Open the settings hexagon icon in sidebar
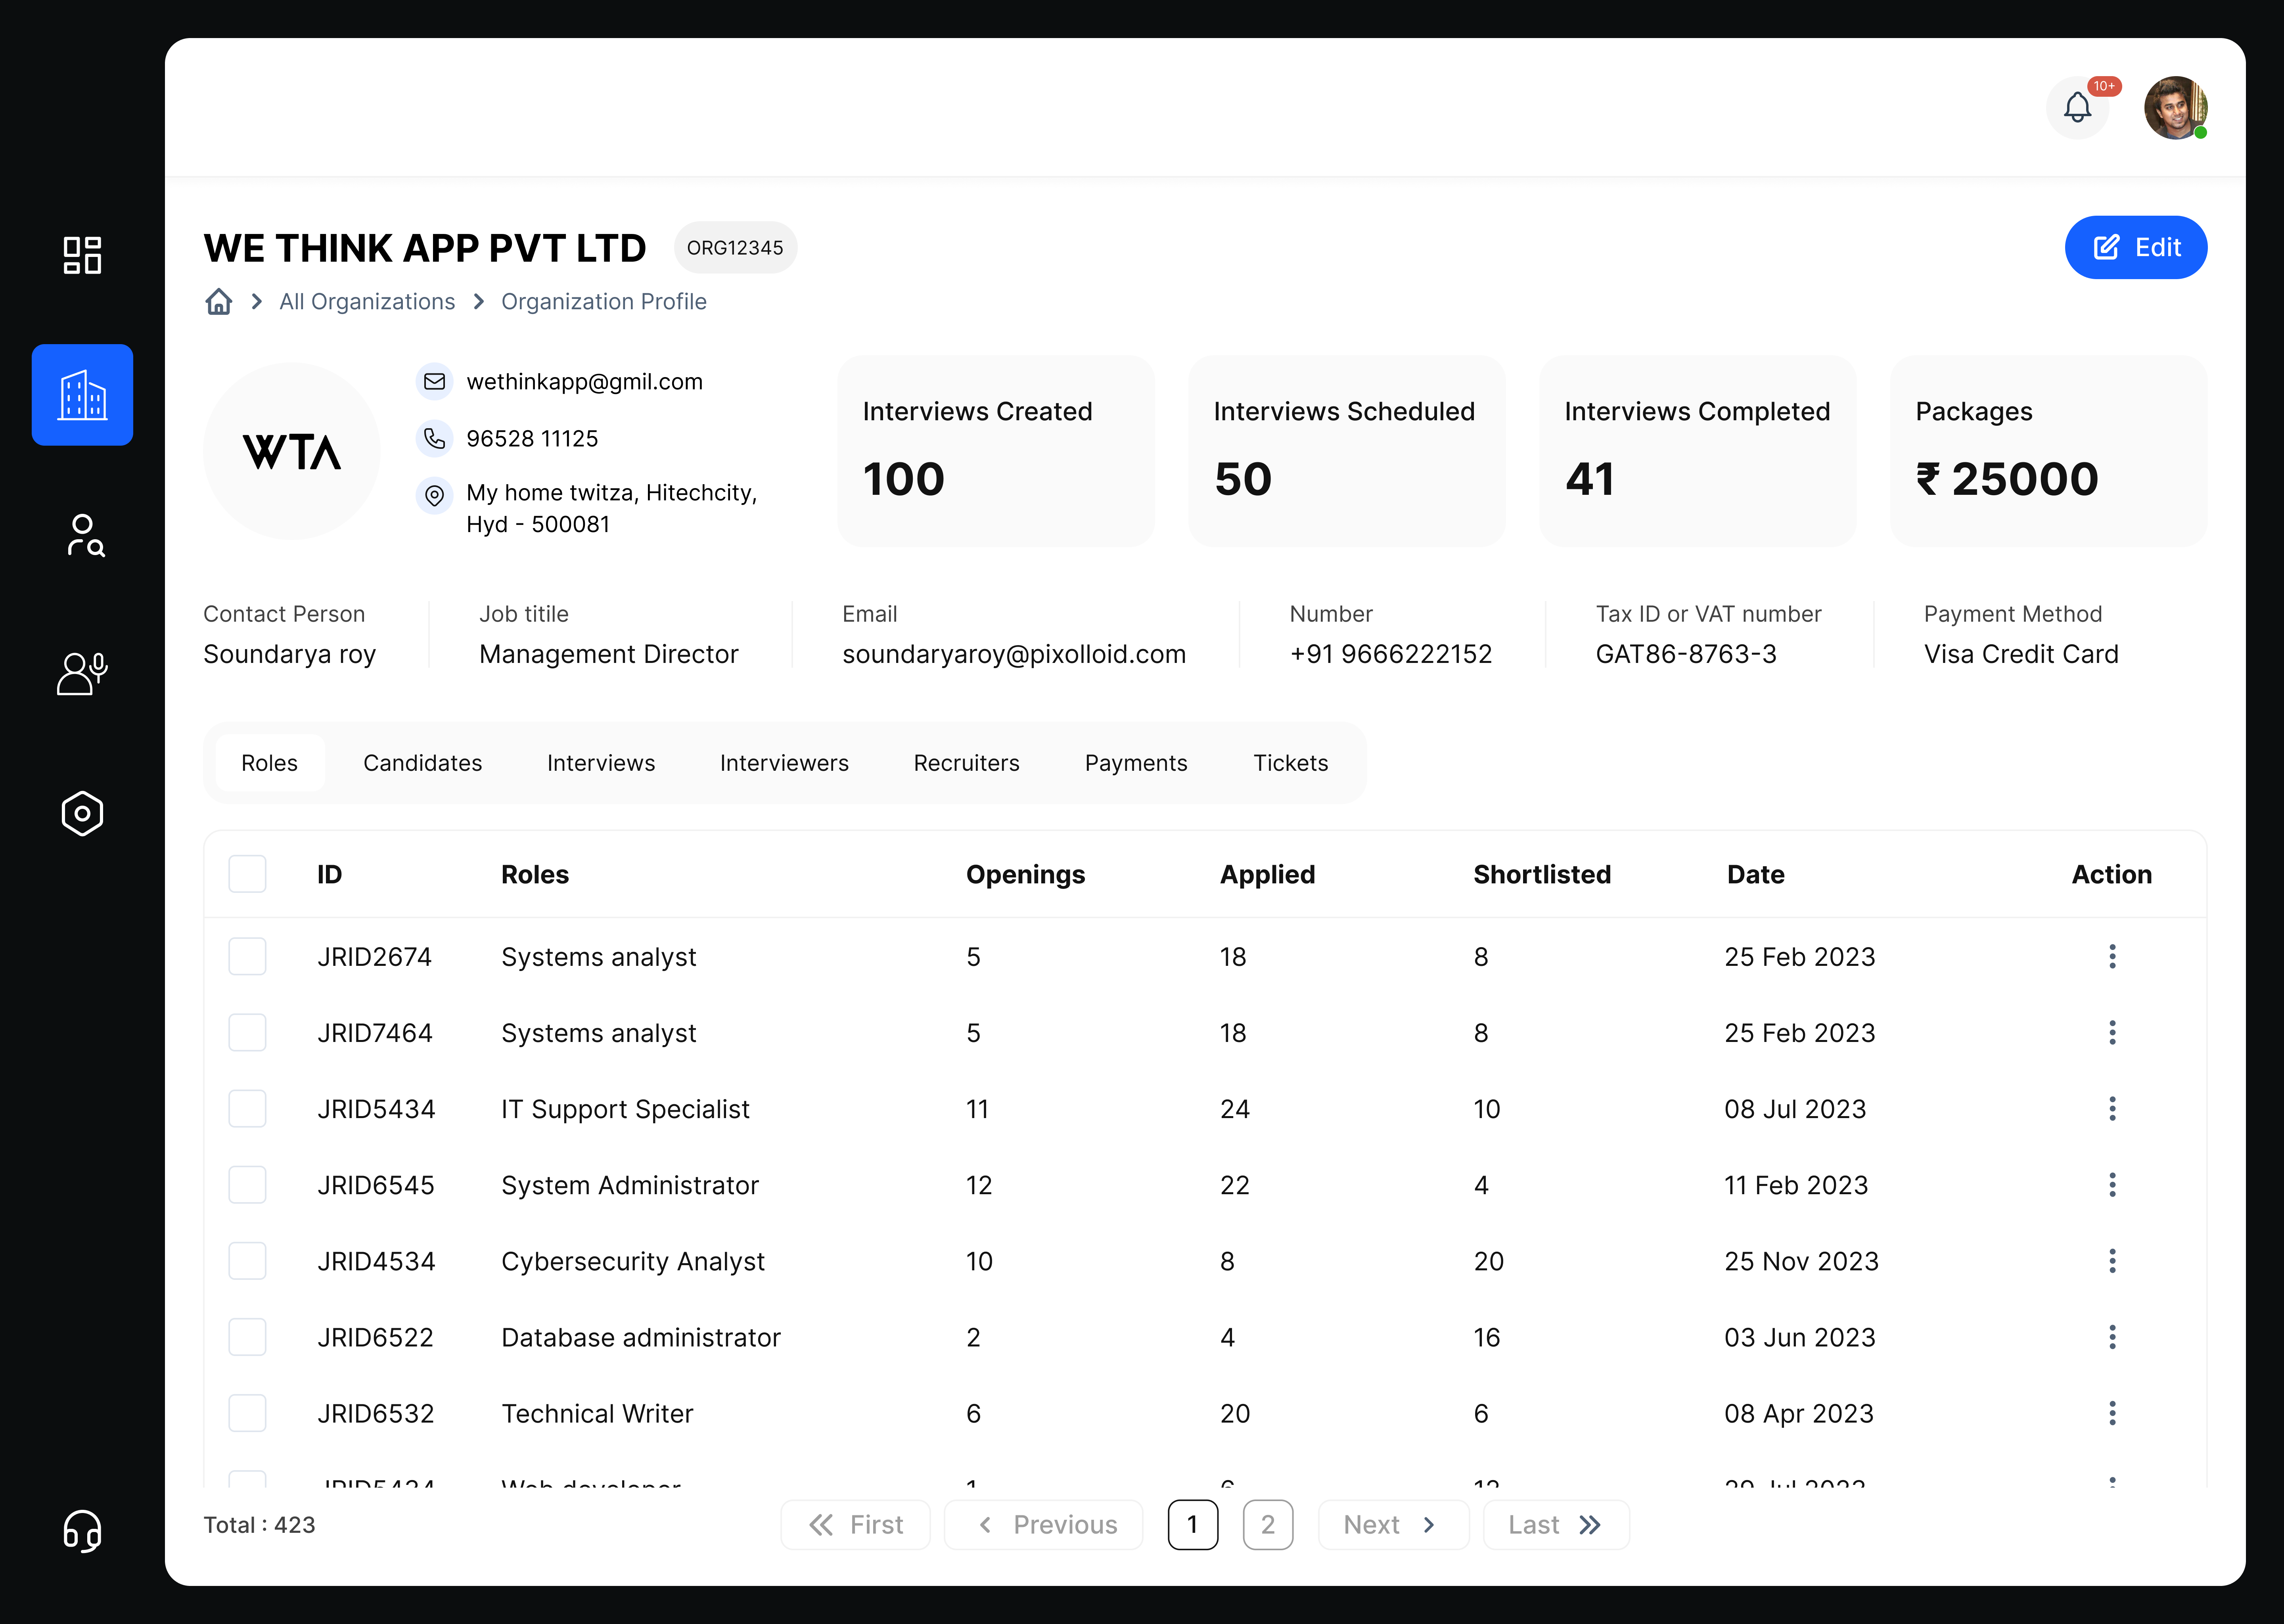This screenshot has height=1624, width=2284. [82, 814]
